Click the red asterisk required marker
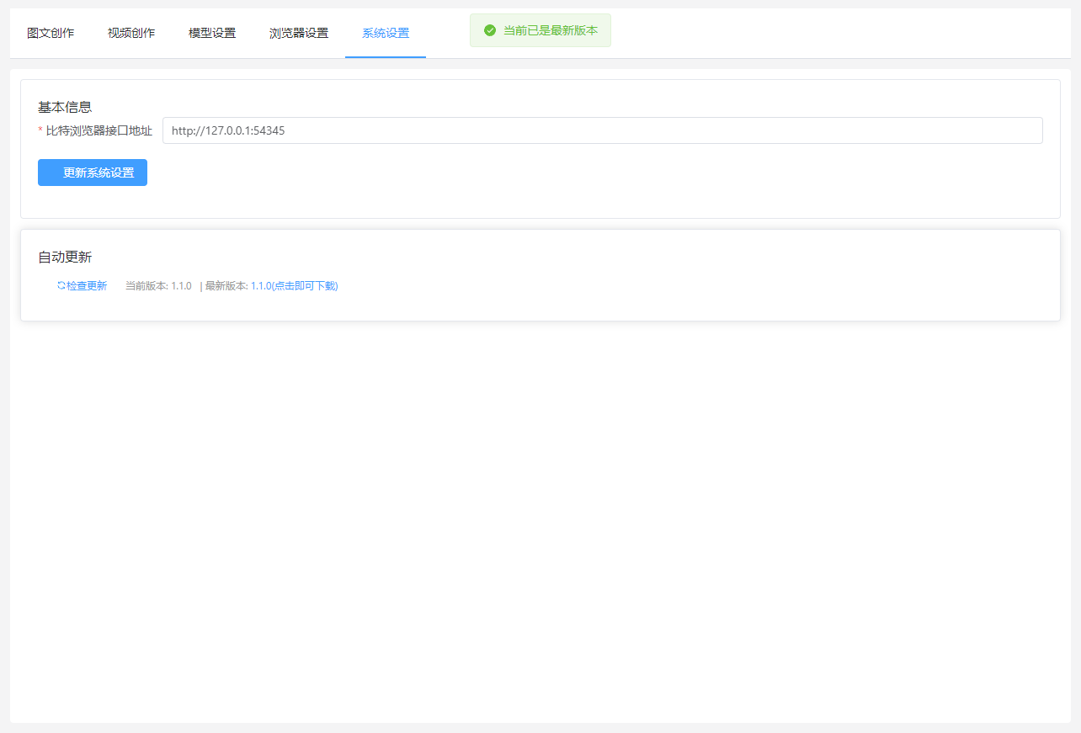The image size is (1081, 733). click(40, 131)
